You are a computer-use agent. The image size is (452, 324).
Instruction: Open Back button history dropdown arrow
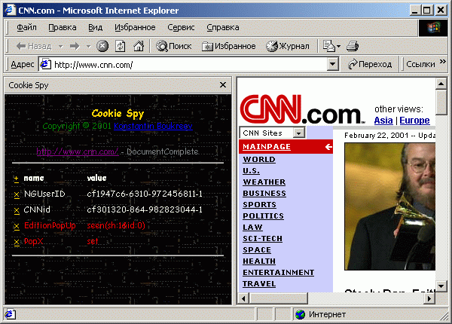click(60, 46)
